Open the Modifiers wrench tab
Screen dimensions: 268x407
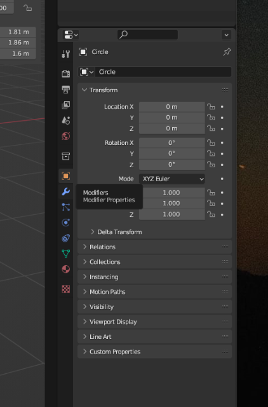(x=66, y=191)
